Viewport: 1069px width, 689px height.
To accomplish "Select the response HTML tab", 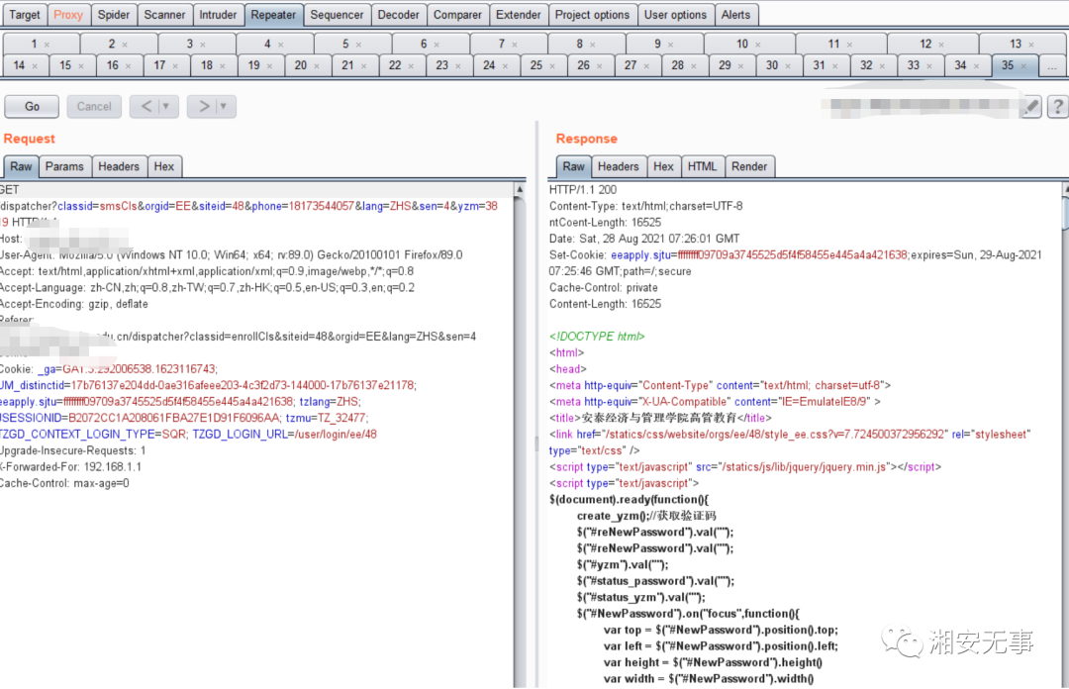I will pyautogui.click(x=702, y=166).
